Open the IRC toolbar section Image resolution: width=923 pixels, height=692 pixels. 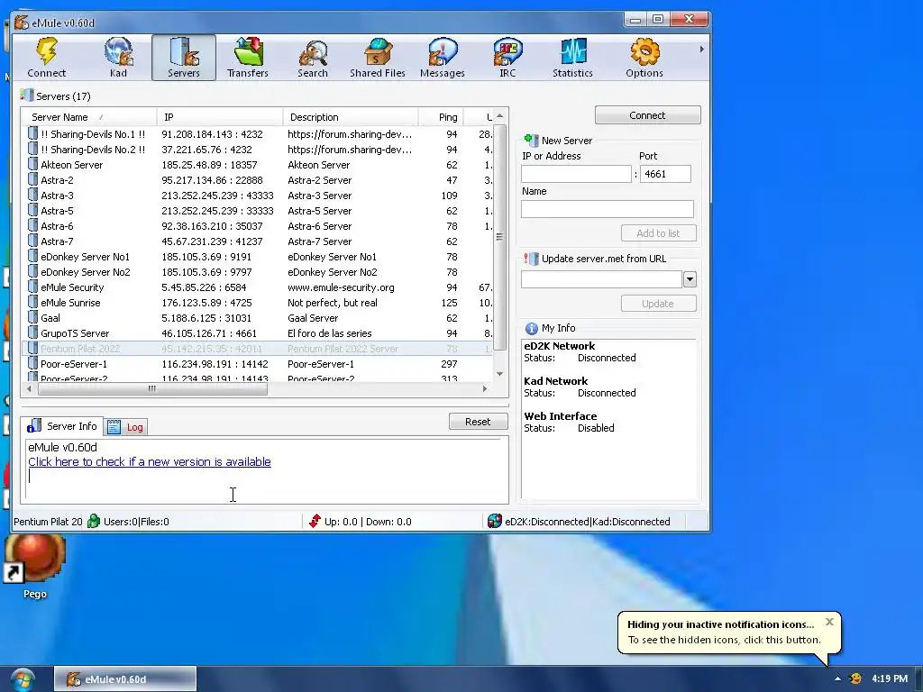pos(507,58)
